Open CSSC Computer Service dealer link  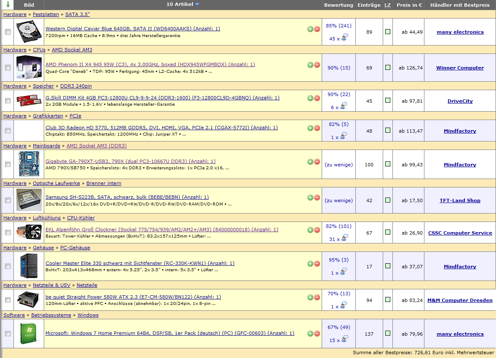(x=460, y=232)
